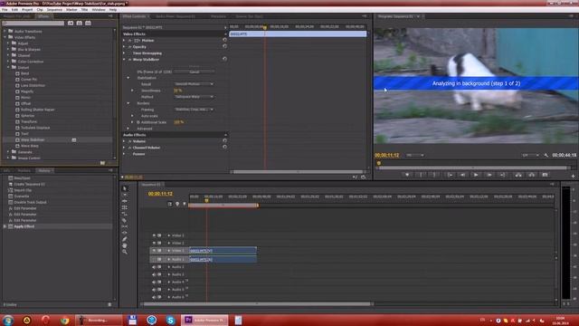Step forward one frame in Program monitor
This screenshot has width=579, height=326.
coord(489,175)
